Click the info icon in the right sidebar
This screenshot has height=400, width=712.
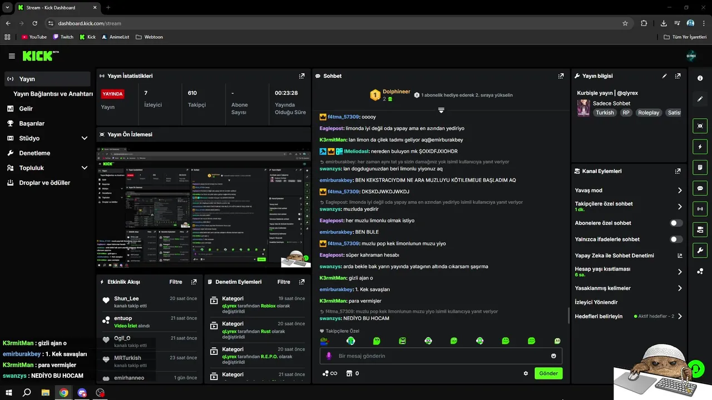(x=700, y=78)
